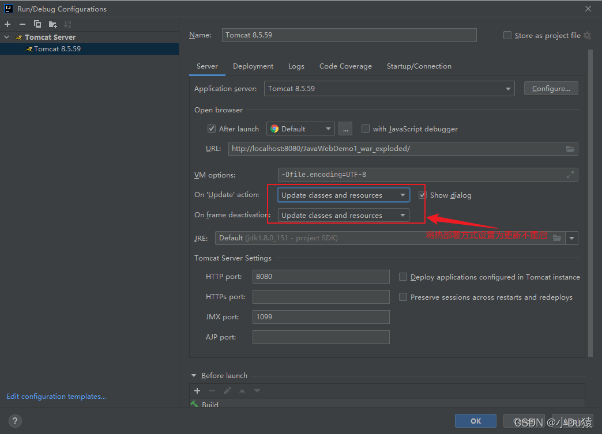This screenshot has width=602, height=434.
Task: Open the JRE dropdown arrow
Action: (x=571, y=238)
